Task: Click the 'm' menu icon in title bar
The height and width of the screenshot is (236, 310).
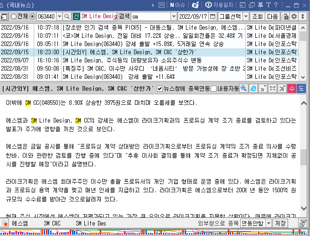Action: 161,5
